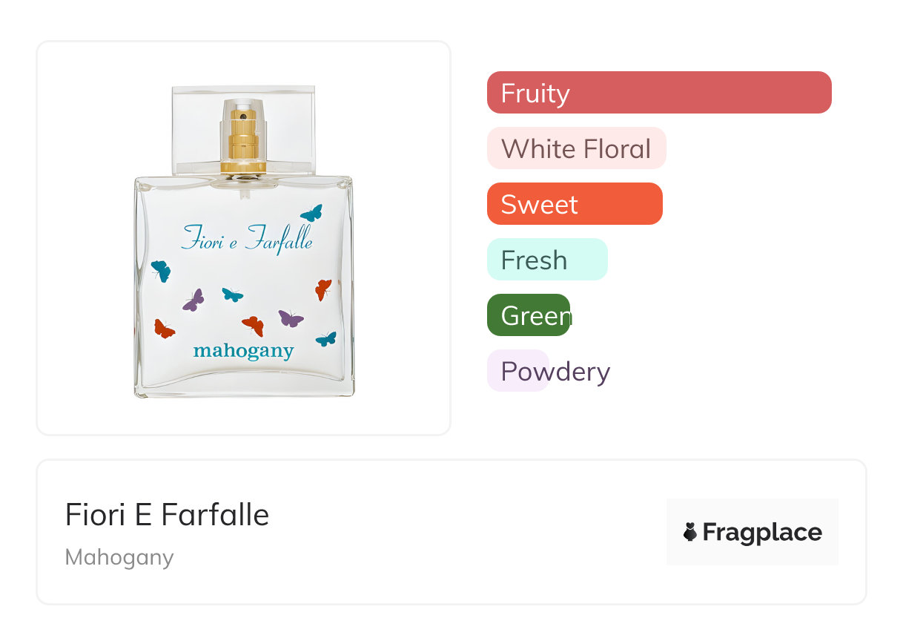Click the Fragplace wordmark text

point(762,533)
